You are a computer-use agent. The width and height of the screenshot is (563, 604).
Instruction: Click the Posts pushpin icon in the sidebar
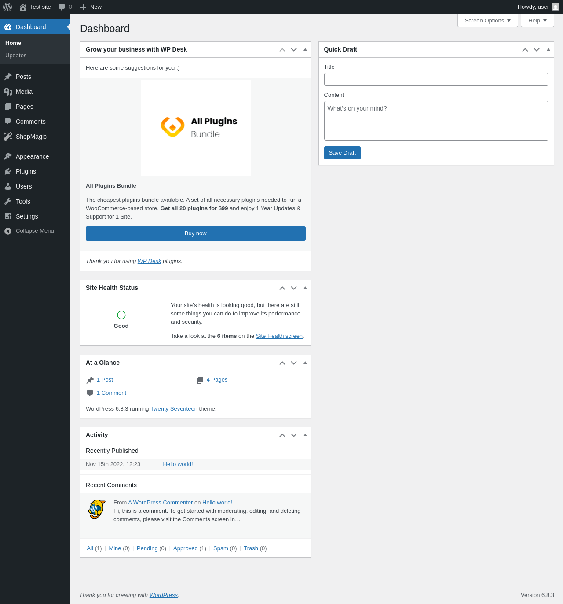8,77
